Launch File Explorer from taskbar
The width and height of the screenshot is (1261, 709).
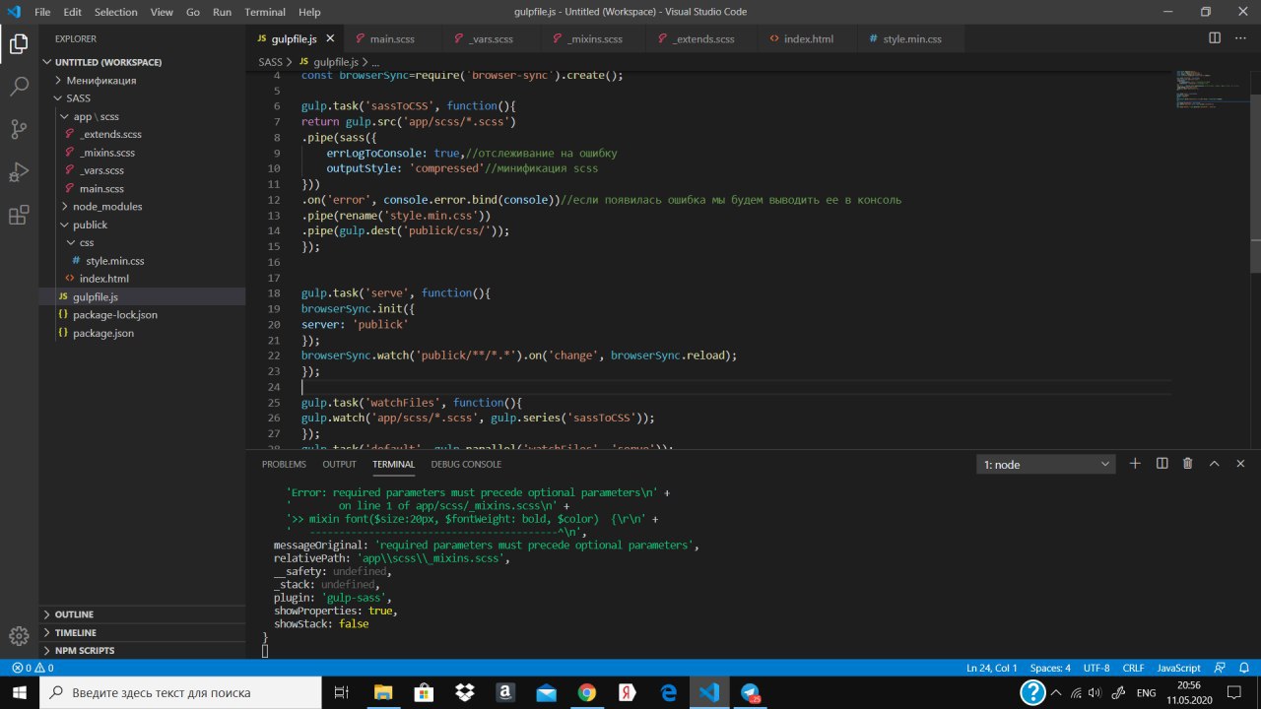click(382, 692)
